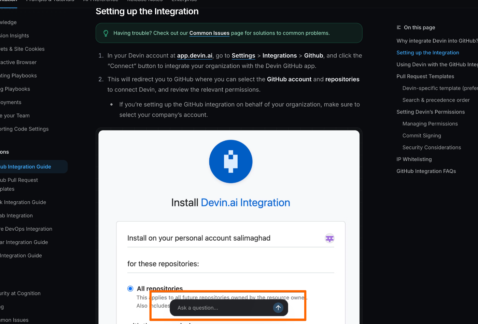Click the On this page list icon

point(399,27)
